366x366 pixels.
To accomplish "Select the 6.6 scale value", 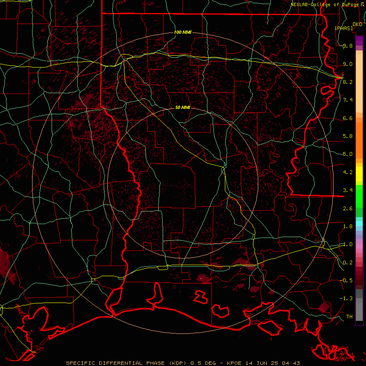I will coord(348,118).
